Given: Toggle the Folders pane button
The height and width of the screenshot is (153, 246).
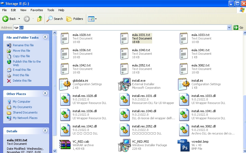Looking at the screenshot, I should click(x=75, y=19).
